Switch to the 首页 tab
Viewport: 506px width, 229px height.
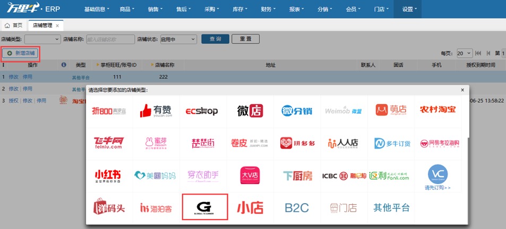click(14, 25)
